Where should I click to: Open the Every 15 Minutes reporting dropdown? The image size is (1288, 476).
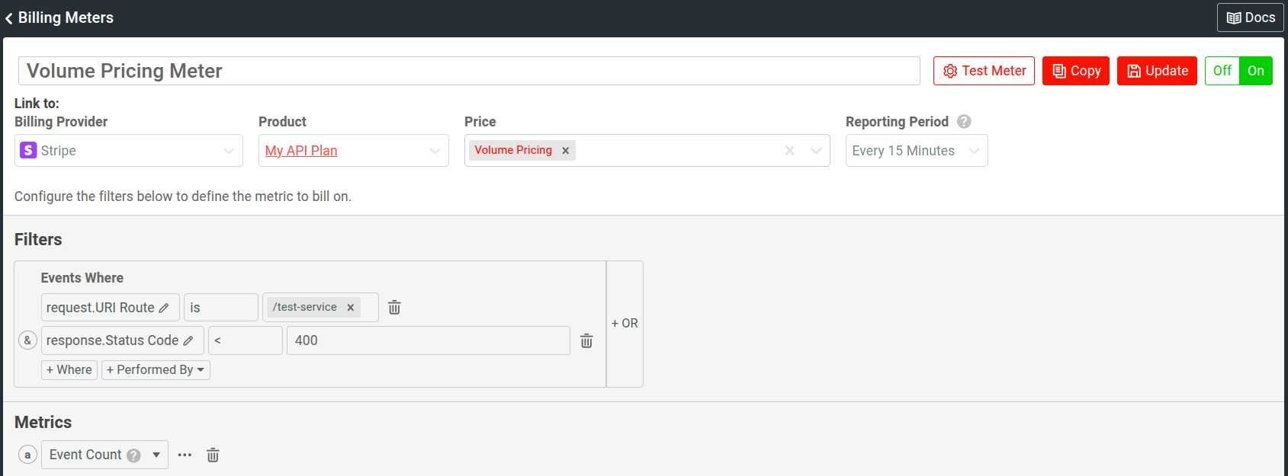coord(974,151)
